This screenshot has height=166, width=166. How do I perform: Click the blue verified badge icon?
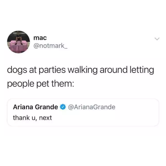[63, 107]
